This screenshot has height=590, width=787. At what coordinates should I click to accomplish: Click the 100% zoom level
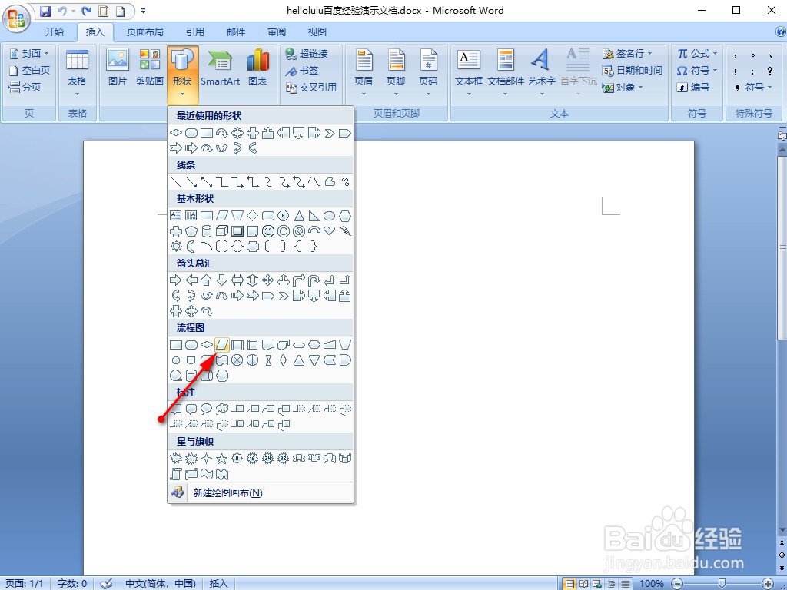coord(652,584)
